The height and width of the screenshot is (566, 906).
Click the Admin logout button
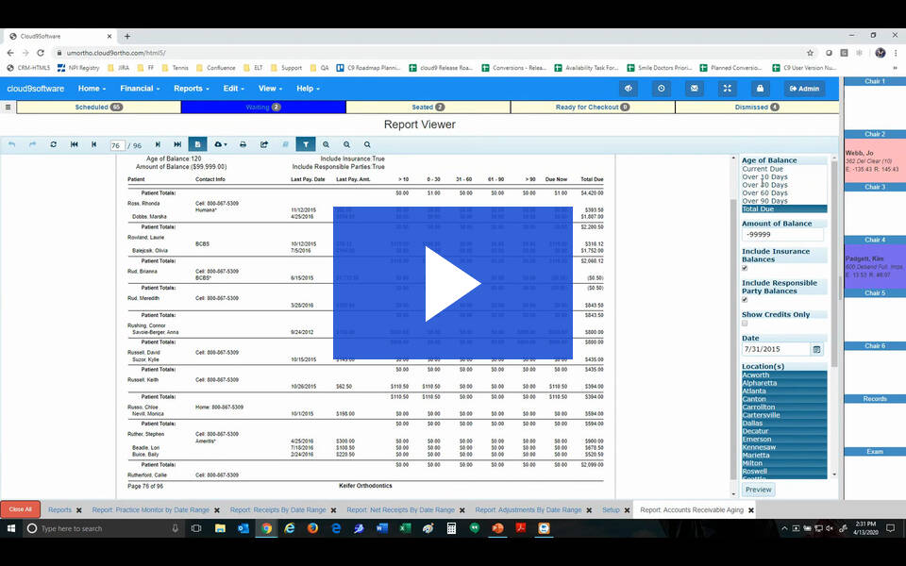804,89
